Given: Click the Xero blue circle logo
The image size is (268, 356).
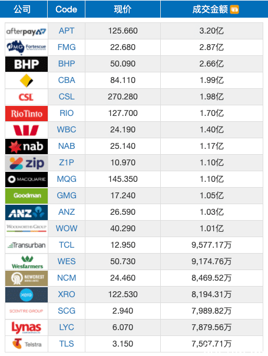Looking at the screenshot, I should click(27, 295).
